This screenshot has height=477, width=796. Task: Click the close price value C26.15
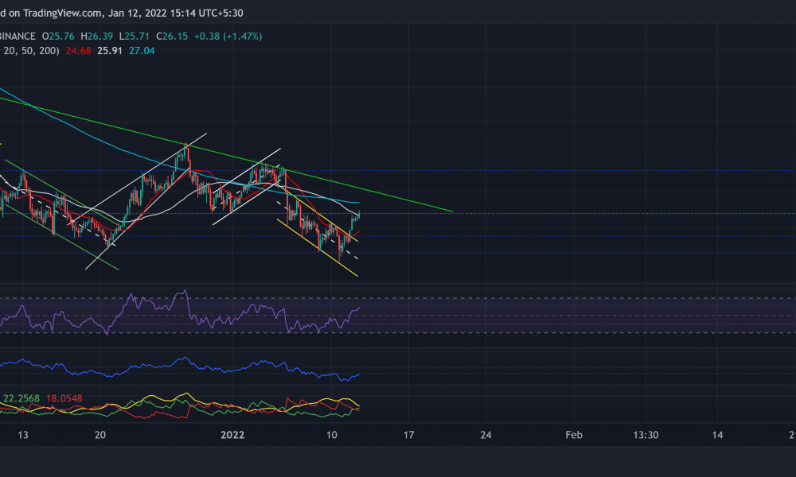[172, 37]
